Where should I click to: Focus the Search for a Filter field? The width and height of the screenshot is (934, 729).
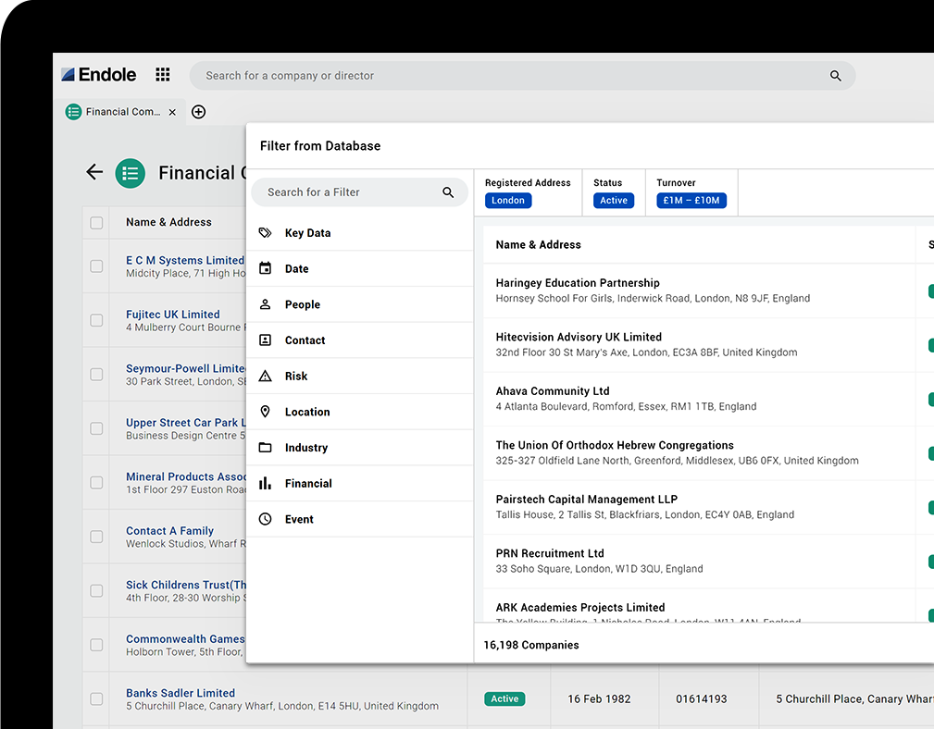coord(360,192)
